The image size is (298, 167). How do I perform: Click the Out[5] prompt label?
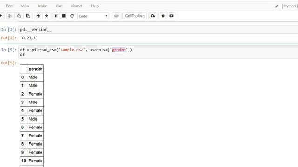[x=9, y=63]
